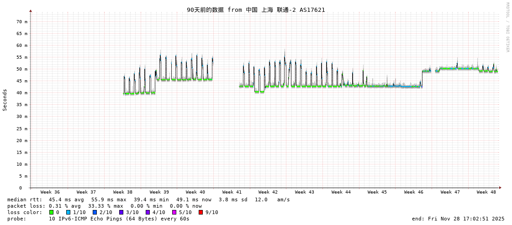Select the blue 2/10 loss swatch
Screen dimensions: 512x225
[x=95, y=212]
